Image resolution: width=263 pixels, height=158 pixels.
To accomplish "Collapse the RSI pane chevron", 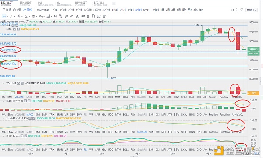I will coord(3,136).
